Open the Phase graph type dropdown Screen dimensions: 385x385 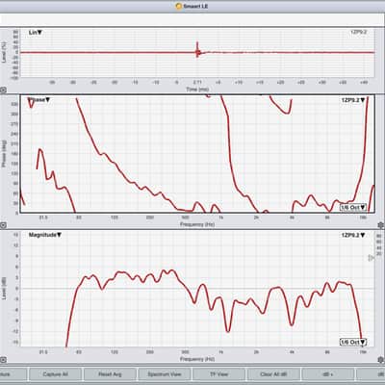(x=39, y=100)
